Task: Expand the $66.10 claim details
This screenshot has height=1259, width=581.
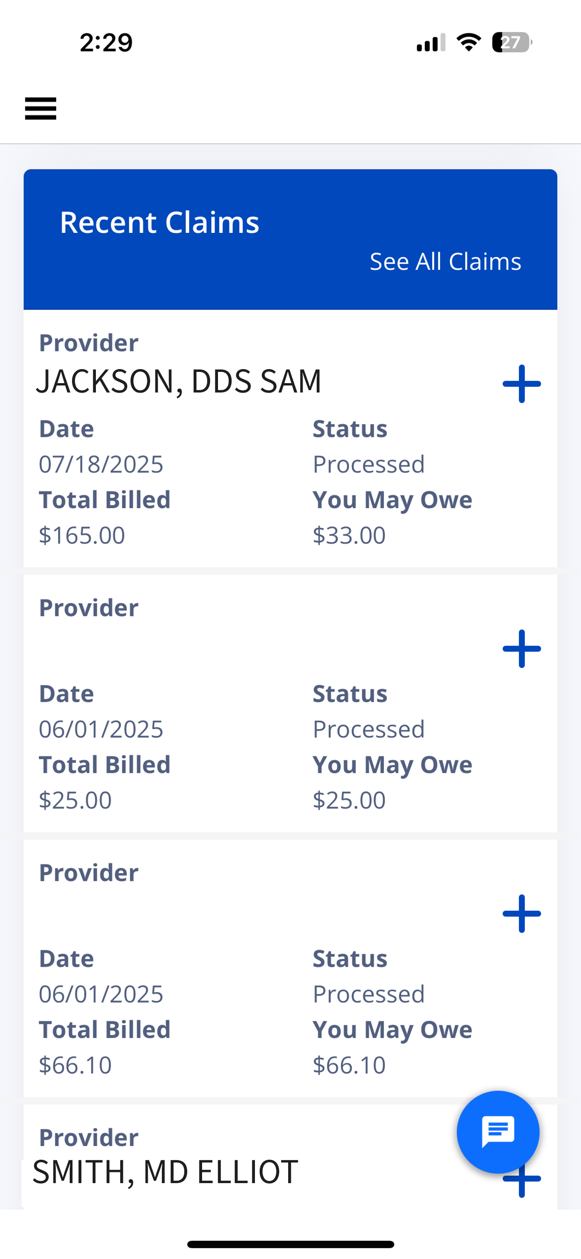Action: coord(522,913)
